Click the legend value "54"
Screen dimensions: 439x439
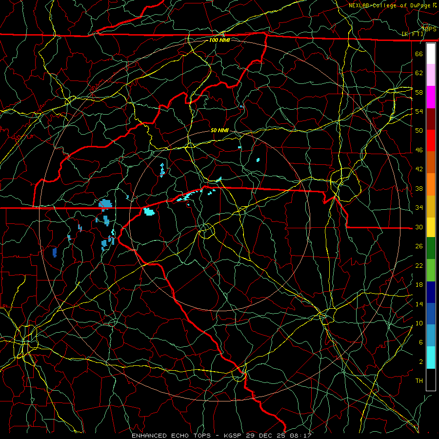click(x=419, y=111)
